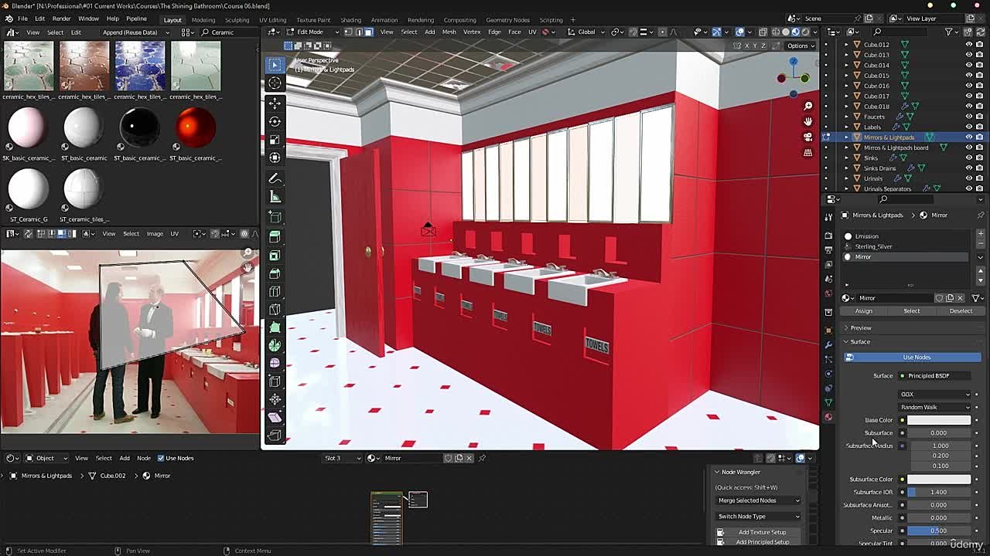Activate the Cursor tool

tap(275, 83)
